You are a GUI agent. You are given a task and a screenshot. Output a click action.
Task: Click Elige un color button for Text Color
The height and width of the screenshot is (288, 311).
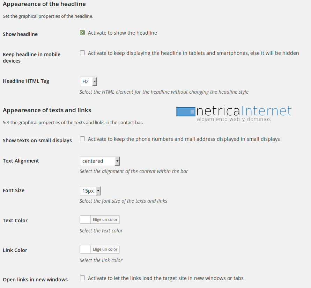[105, 219]
